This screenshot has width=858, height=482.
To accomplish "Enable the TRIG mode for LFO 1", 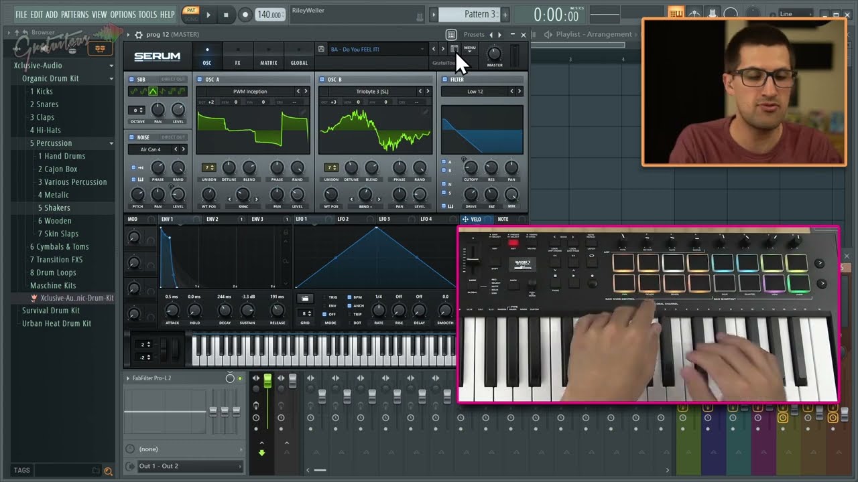I will click(x=324, y=297).
